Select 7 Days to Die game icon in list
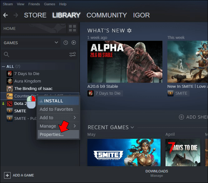The height and width of the screenshot is (183, 208). 10,74
